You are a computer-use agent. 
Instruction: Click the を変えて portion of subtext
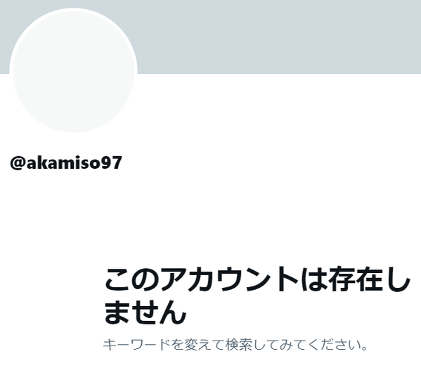click(197, 345)
